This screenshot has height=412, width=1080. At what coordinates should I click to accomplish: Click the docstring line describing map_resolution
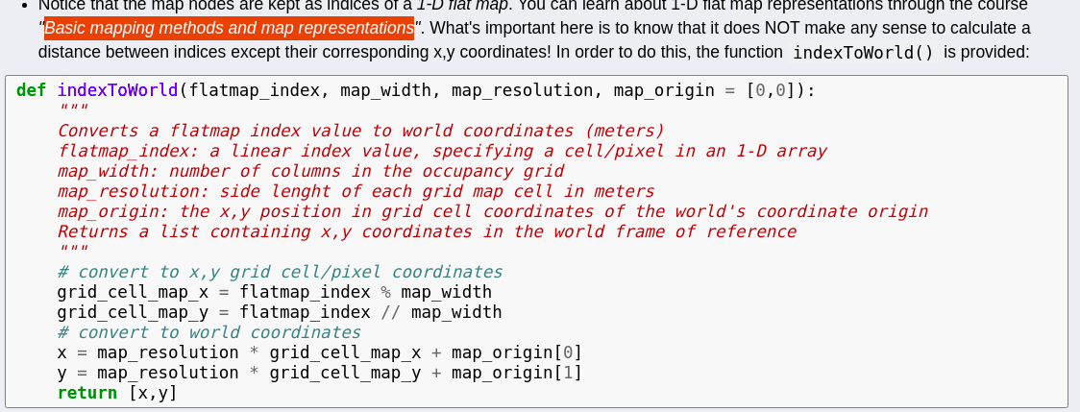point(356,191)
